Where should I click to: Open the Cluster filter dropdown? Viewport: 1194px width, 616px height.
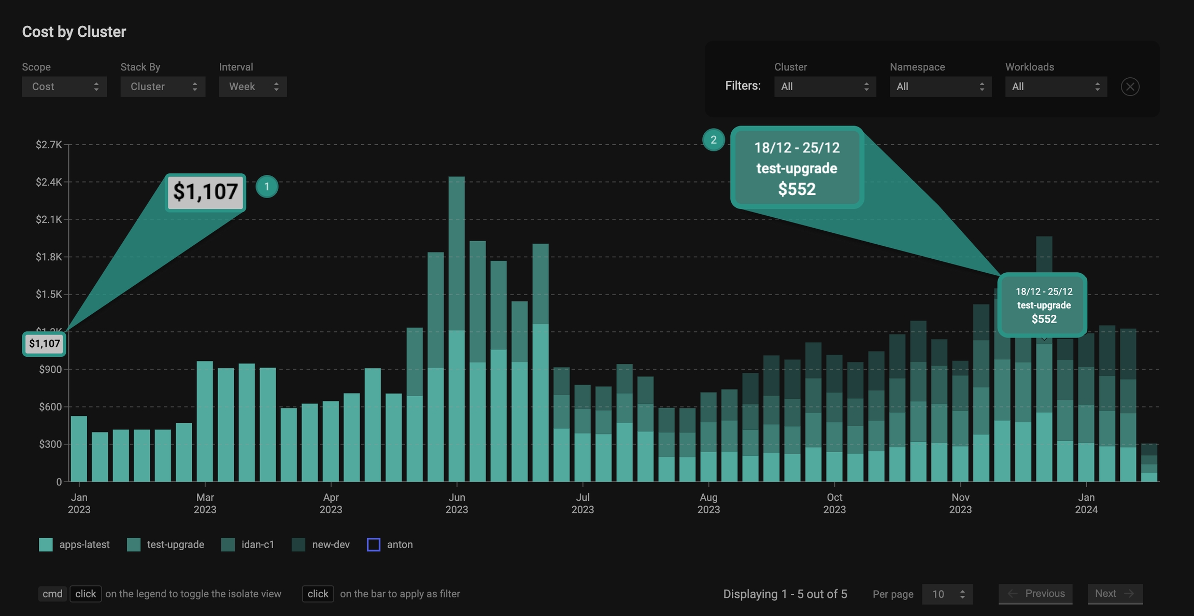tap(825, 87)
